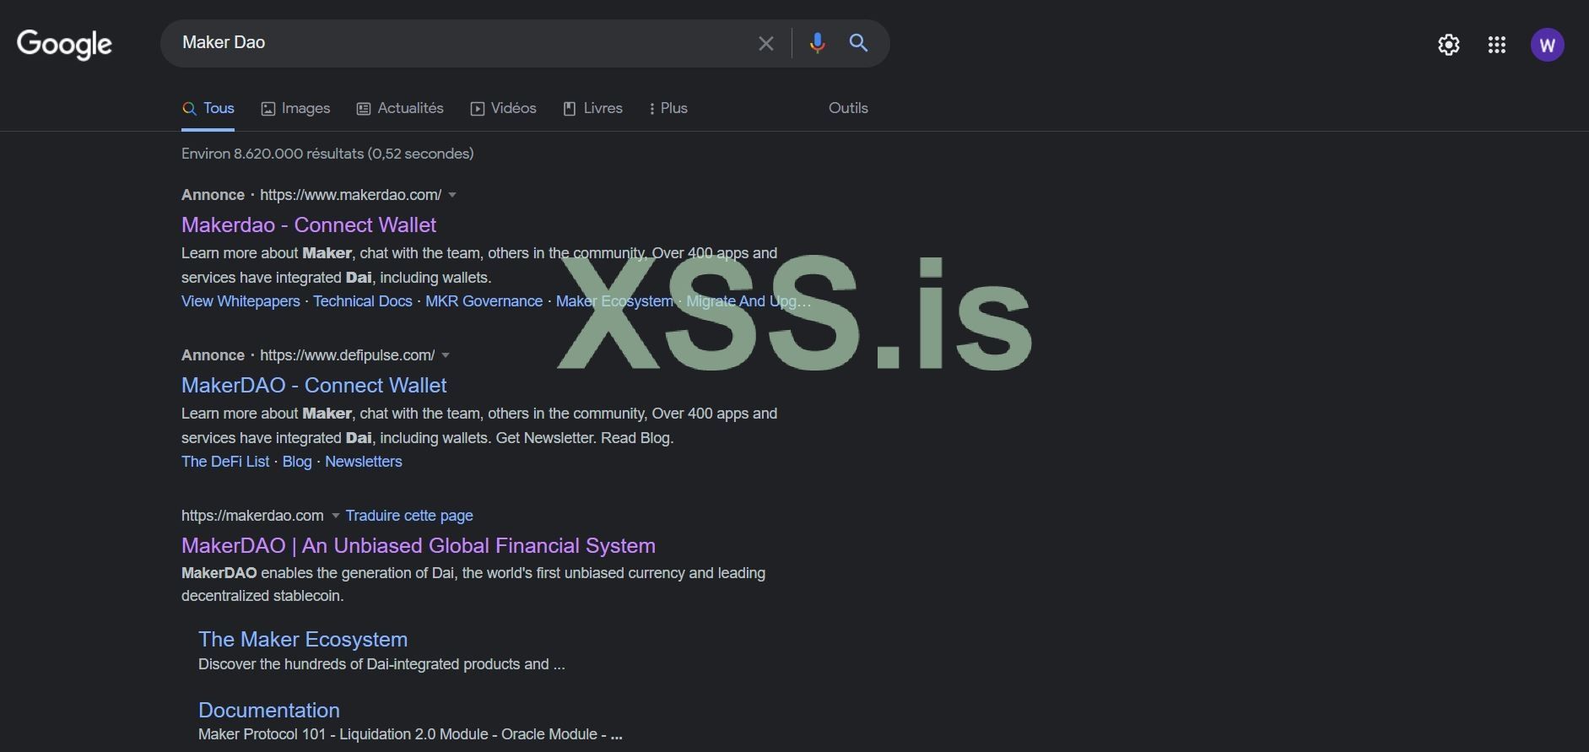The image size is (1589, 752).
Task: Open Makerdao - Connect Wallet ad
Action: pos(309,225)
